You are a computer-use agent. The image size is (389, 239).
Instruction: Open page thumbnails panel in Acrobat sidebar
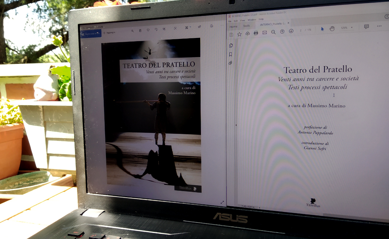[x=231, y=46]
